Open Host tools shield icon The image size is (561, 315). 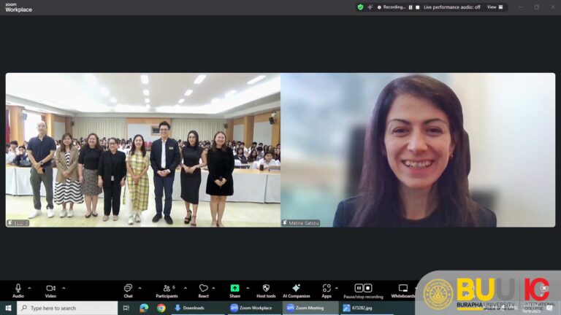click(266, 289)
